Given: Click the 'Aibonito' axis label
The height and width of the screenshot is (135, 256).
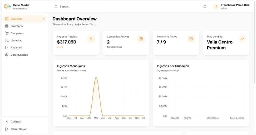Looking at the screenshot, I should click(x=187, y=118).
